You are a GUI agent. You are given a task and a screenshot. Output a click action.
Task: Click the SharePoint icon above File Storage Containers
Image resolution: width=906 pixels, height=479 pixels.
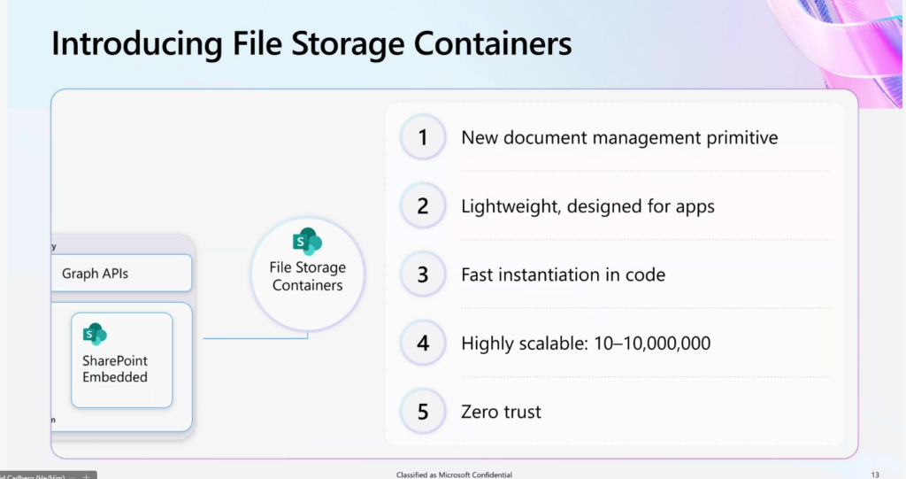tap(307, 241)
